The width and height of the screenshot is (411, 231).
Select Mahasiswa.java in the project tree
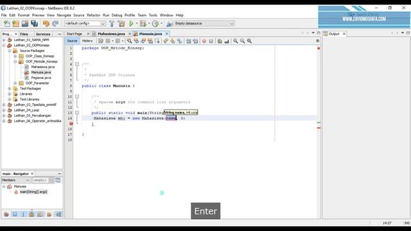pyautogui.click(x=43, y=67)
